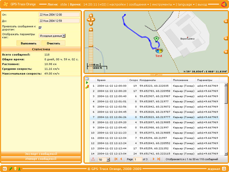Click the green arrow icon in the bottom bar

coord(19,169)
